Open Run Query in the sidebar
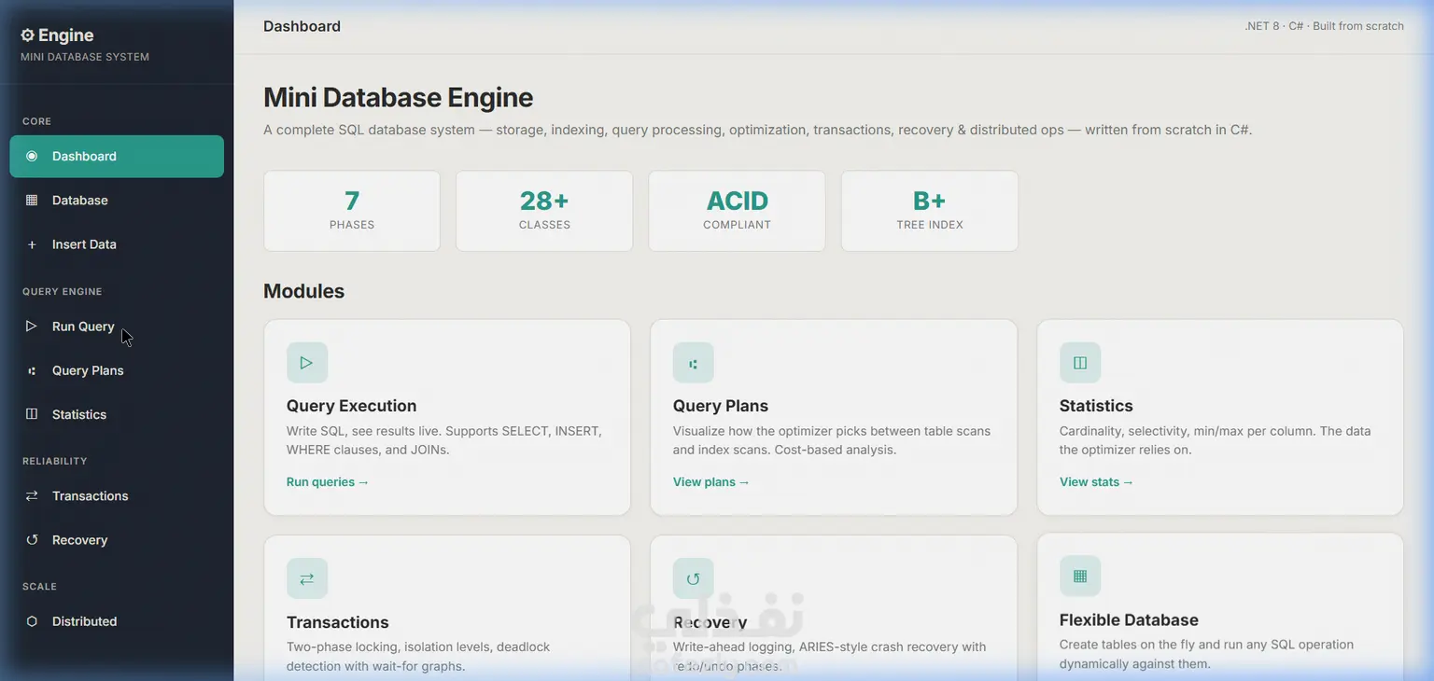Viewport: 1434px width, 681px height. pyautogui.click(x=117, y=327)
